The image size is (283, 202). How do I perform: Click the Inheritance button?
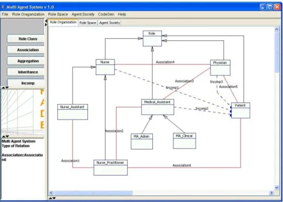pos(26,72)
